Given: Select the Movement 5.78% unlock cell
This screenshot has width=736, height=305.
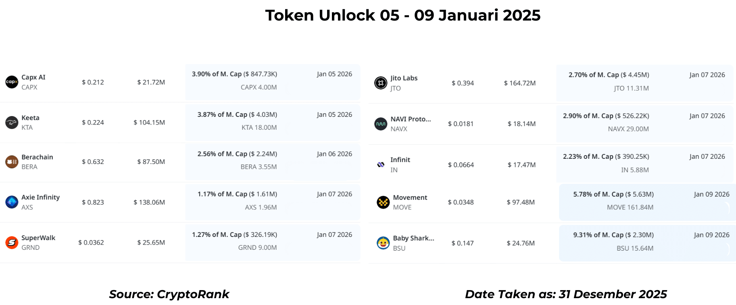Looking at the screenshot, I should pos(647,201).
